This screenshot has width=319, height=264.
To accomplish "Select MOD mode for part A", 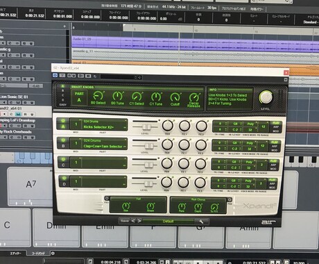I will (275, 131).
